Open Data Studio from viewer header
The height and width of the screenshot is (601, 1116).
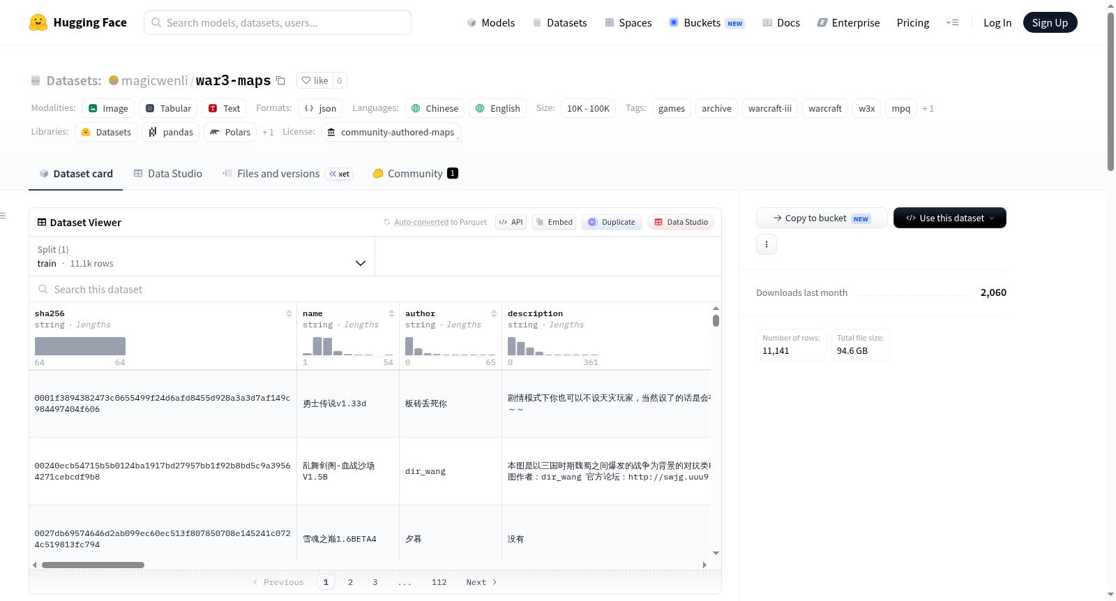coord(681,222)
